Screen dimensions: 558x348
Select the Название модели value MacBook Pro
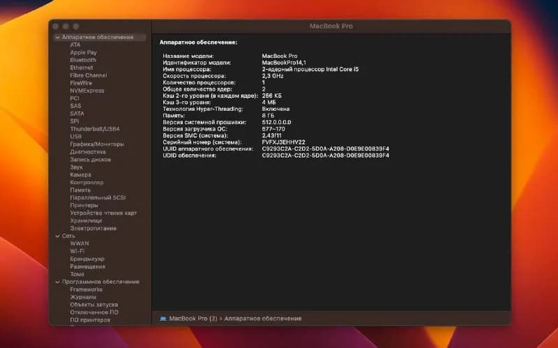click(x=280, y=56)
